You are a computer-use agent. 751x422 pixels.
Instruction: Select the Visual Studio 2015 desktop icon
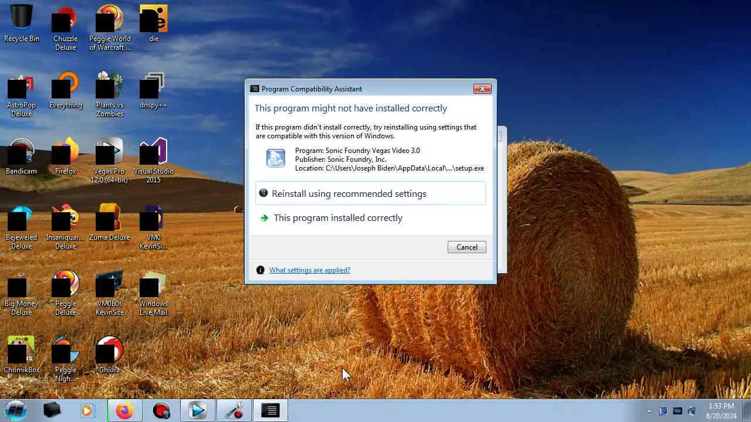[x=154, y=161]
